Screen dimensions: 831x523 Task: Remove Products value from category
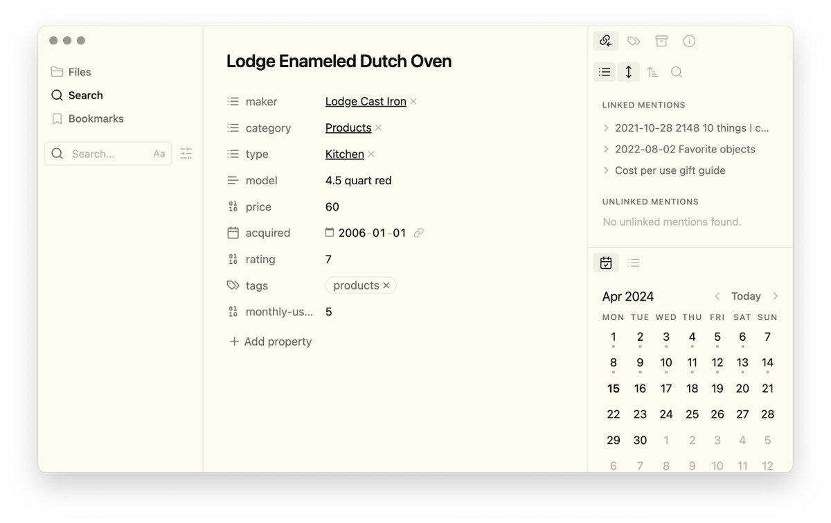[378, 128]
